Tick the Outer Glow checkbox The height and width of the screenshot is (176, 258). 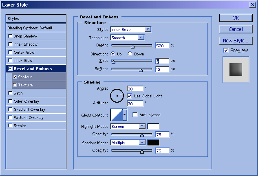click(x=10, y=52)
